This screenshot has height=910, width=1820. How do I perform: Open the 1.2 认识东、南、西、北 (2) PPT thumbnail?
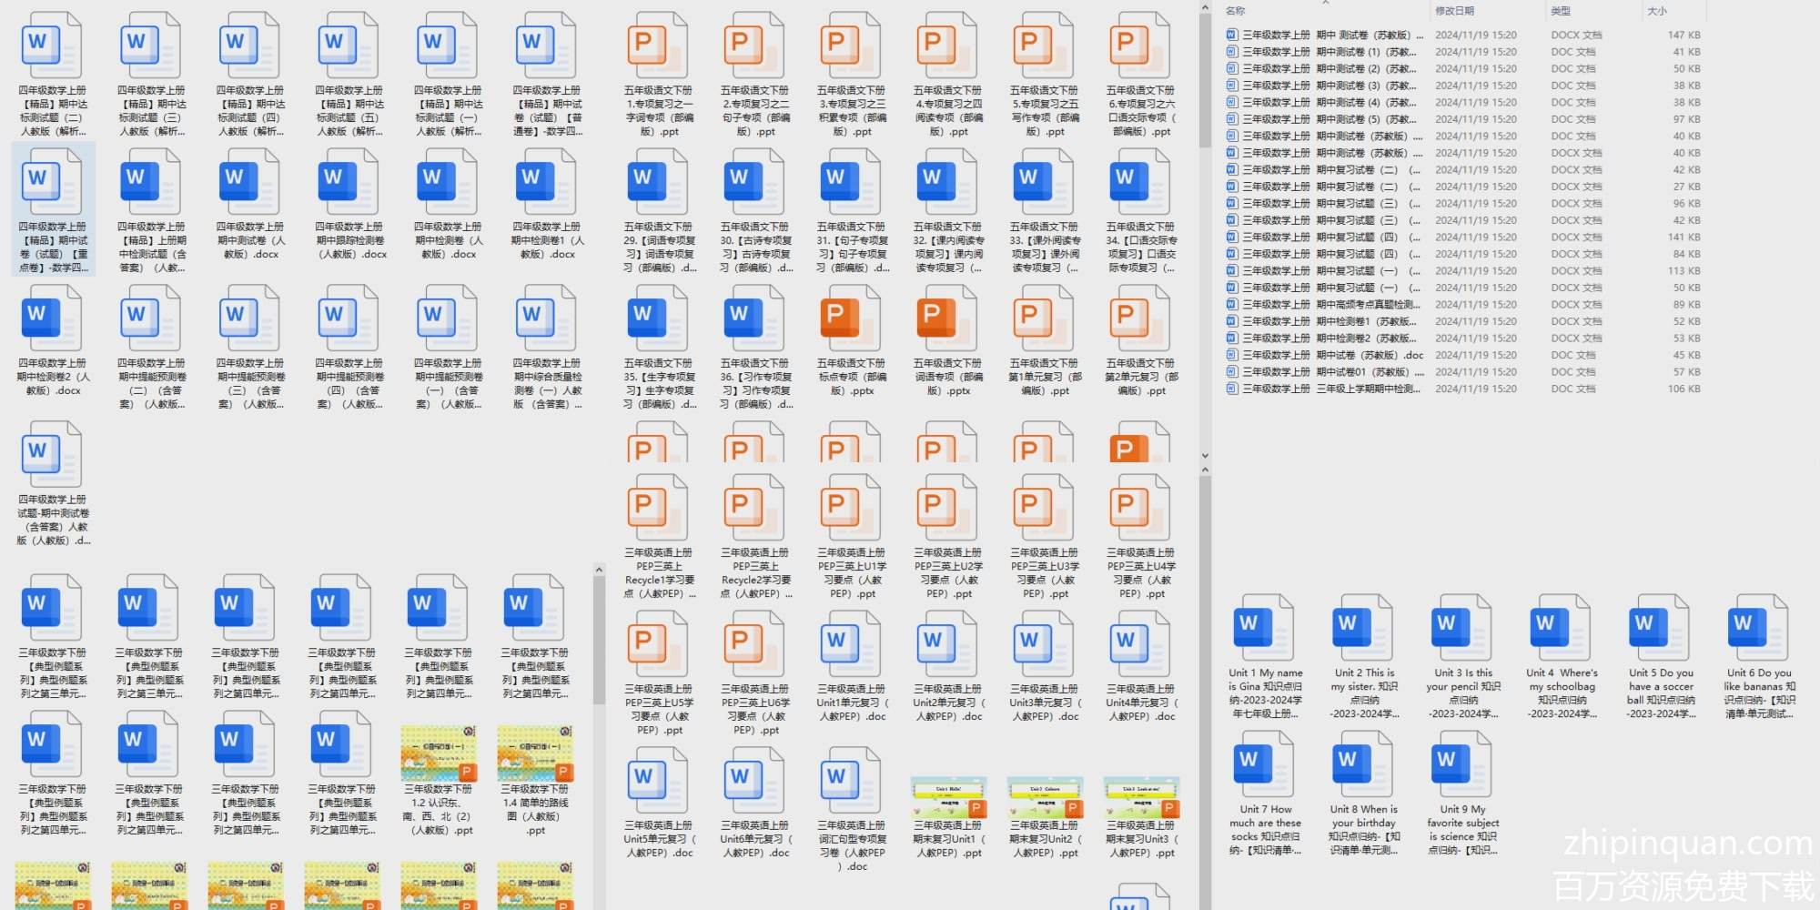coord(440,753)
